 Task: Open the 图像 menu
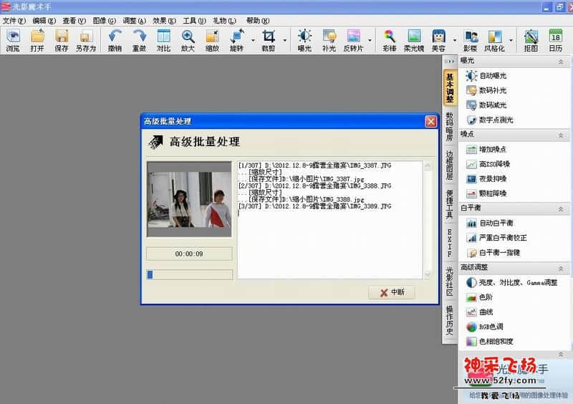pos(104,21)
